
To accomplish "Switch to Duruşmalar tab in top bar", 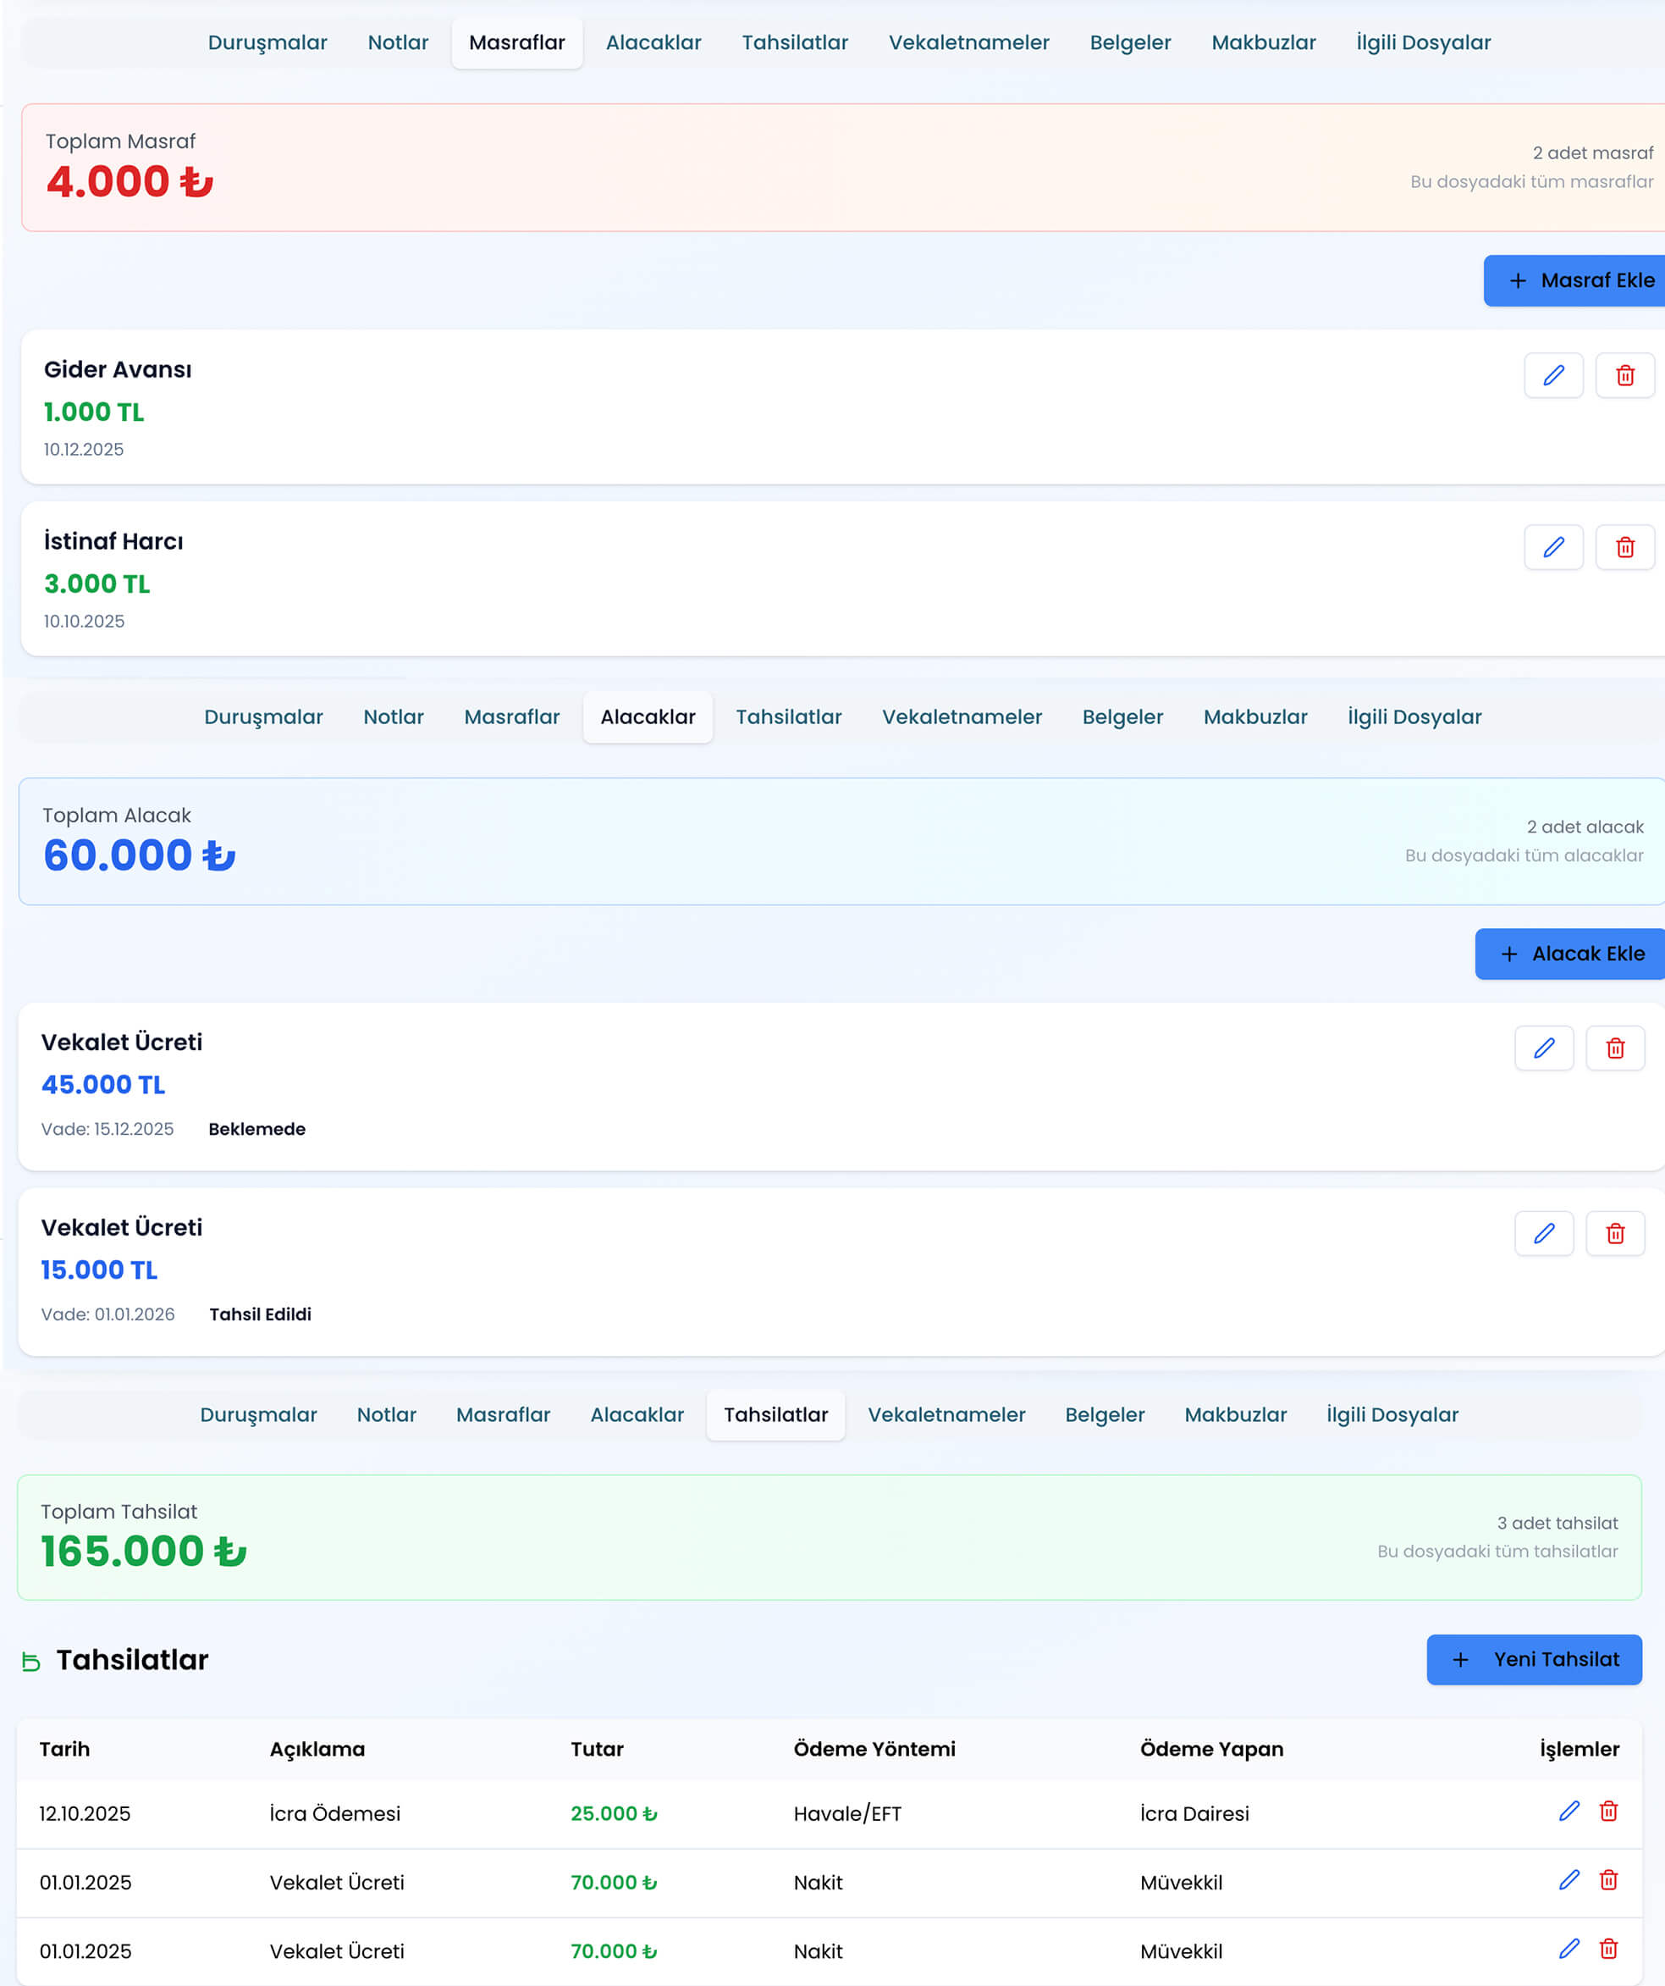I will (x=267, y=42).
